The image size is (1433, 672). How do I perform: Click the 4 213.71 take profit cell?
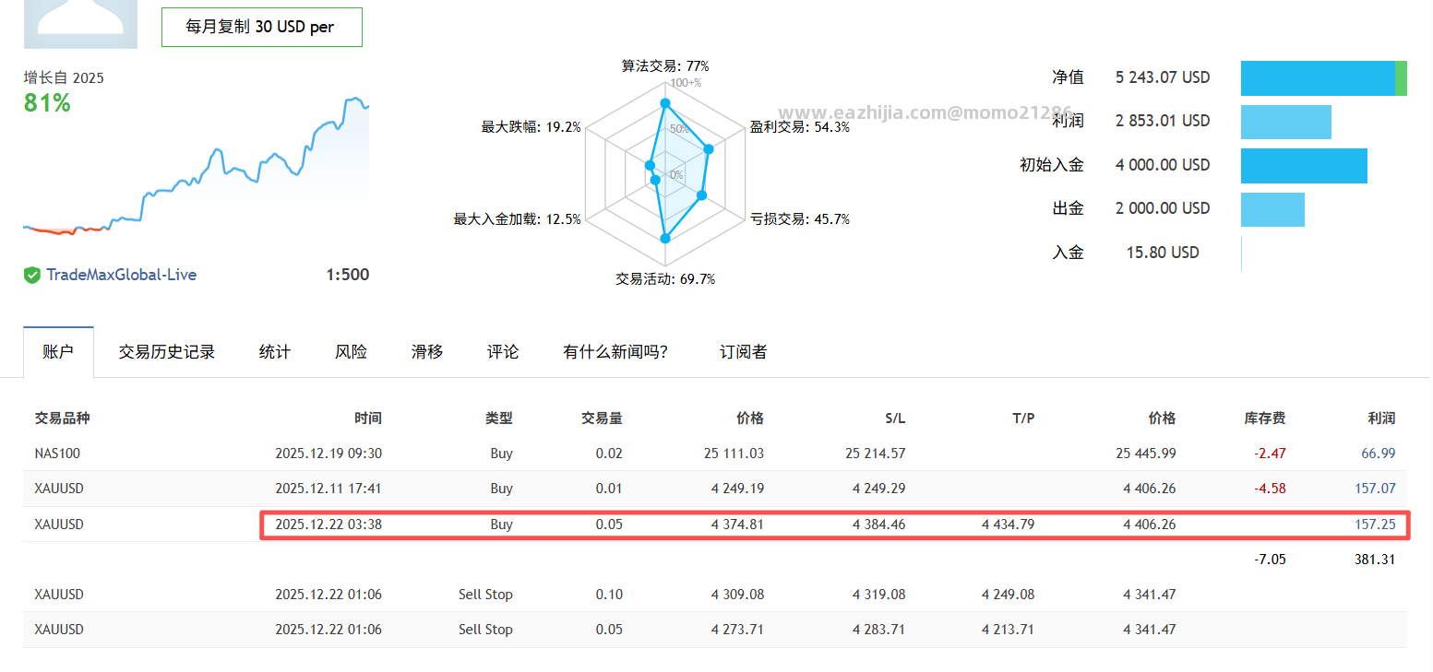1008,630
